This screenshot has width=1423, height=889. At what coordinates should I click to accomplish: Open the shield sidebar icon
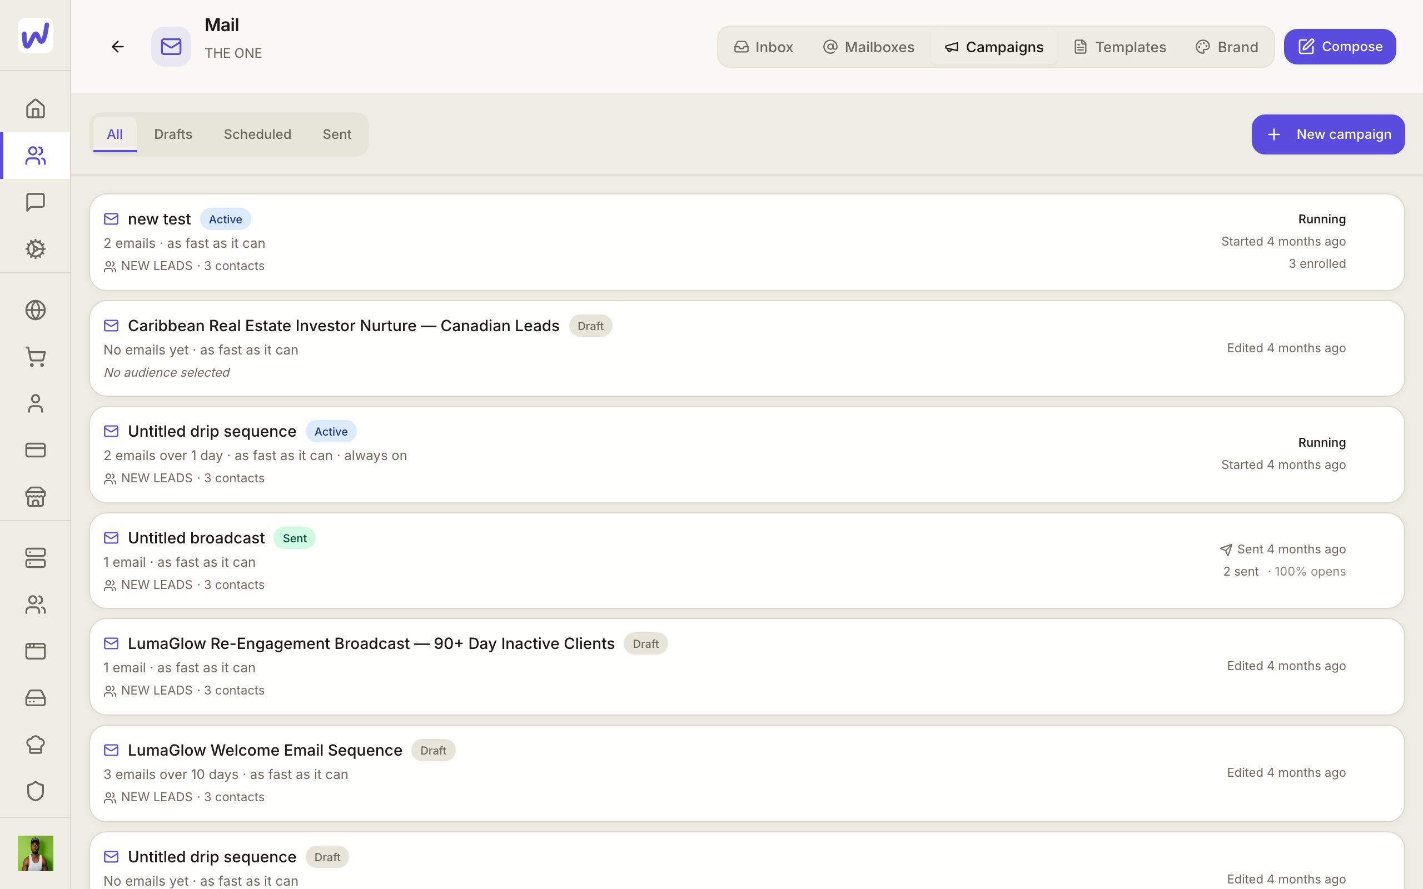(x=35, y=791)
